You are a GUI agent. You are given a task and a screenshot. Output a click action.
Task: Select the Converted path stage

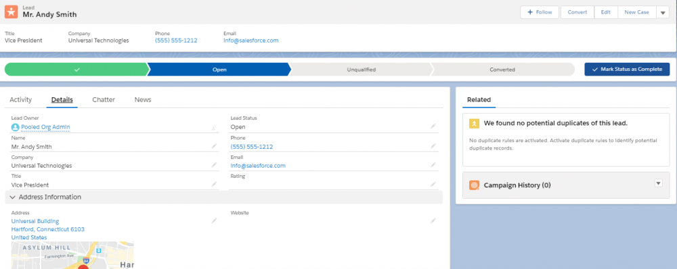(x=502, y=70)
